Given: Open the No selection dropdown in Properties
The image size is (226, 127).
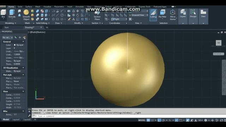Looking at the screenshot, I should pos(7,38).
